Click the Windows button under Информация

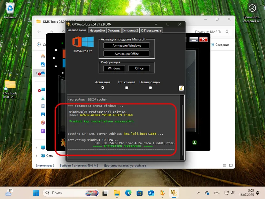tap(114, 68)
